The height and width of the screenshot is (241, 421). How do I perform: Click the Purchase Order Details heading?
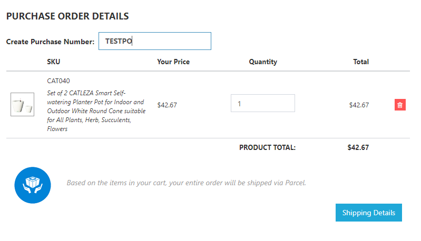coord(67,16)
